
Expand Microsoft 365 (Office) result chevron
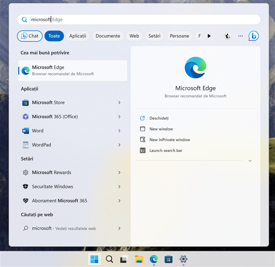tap(119, 117)
